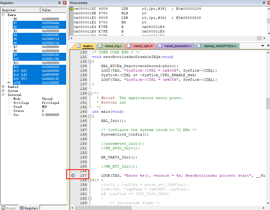Click the States row
This screenshot has height=210, width=270.
pos(39,111)
